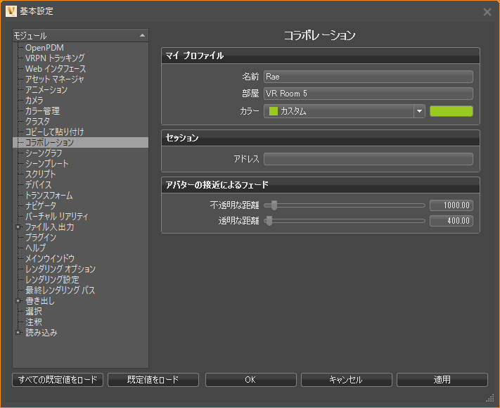
Task: Confirm with the OK button
Action: [250, 380]
